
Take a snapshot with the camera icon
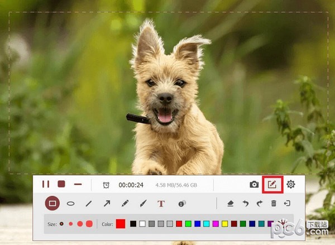[254, 184]
